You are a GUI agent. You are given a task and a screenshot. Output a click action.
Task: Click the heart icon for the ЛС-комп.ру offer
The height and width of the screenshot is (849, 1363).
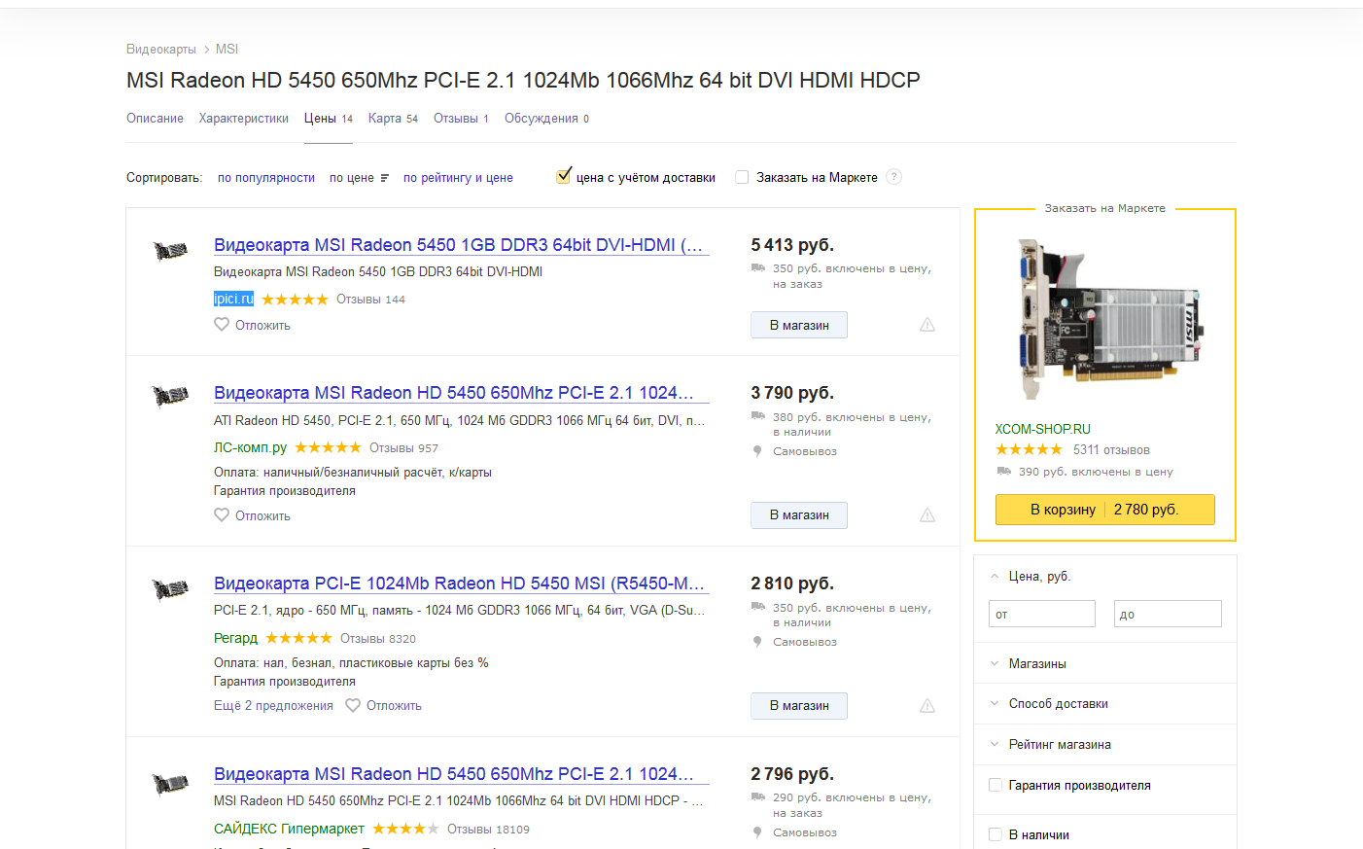tap(222, 515)
